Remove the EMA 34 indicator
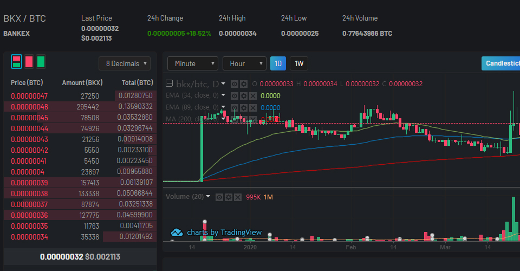Viewport: 520px width, 271px height. click(253, 96)
